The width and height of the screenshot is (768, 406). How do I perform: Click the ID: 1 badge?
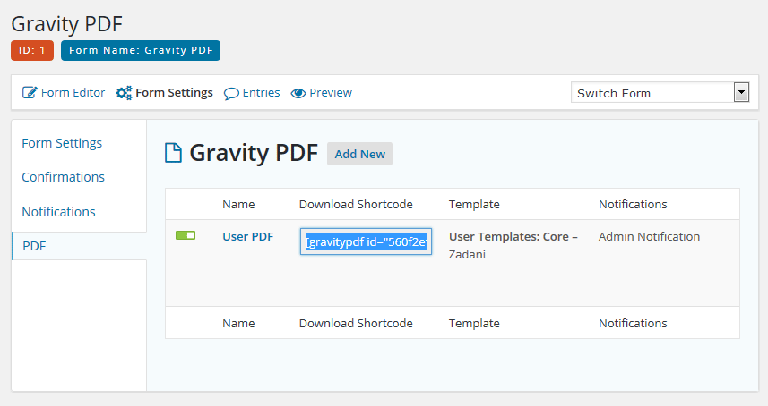tap(32, 50)
